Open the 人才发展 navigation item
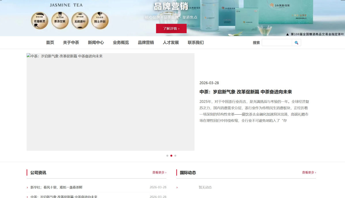This screenshot has height=198, width=345. 171,43
